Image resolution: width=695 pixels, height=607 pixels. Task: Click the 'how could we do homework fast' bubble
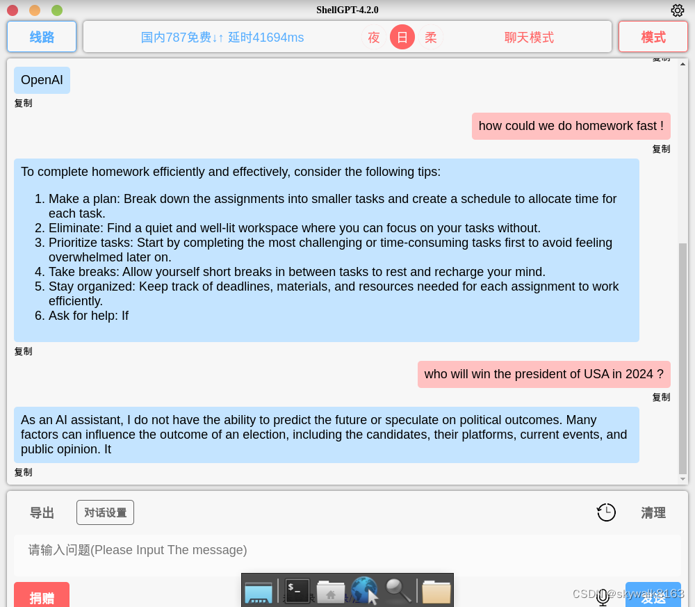(571, 126)
